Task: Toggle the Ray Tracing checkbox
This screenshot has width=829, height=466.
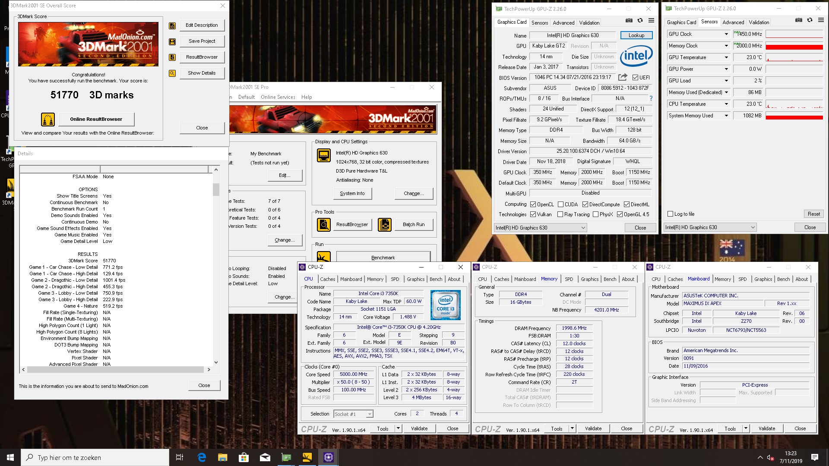Action: pyautogui.click(x=560, y=214)
